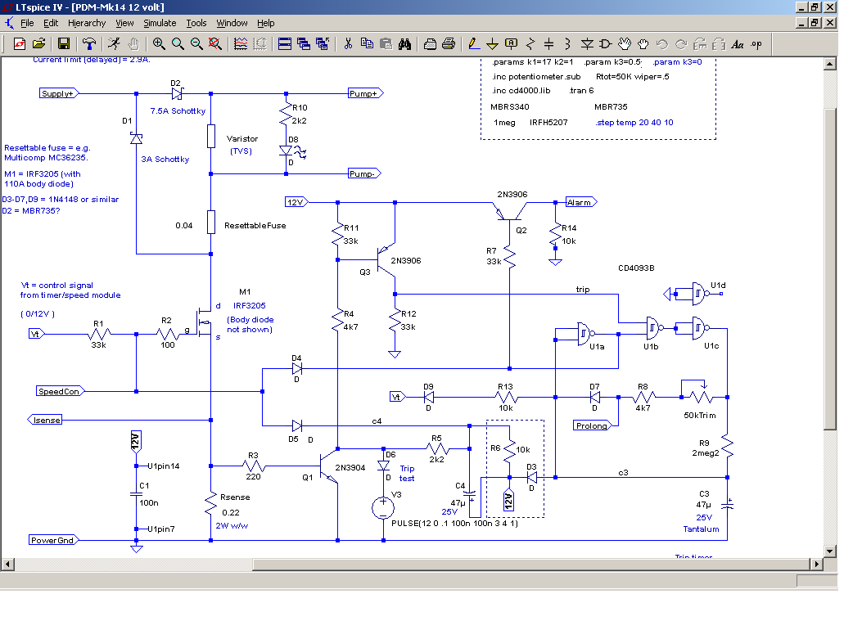
Task: Click the vertical scrollbar up arrow
Action: (829, 64)
